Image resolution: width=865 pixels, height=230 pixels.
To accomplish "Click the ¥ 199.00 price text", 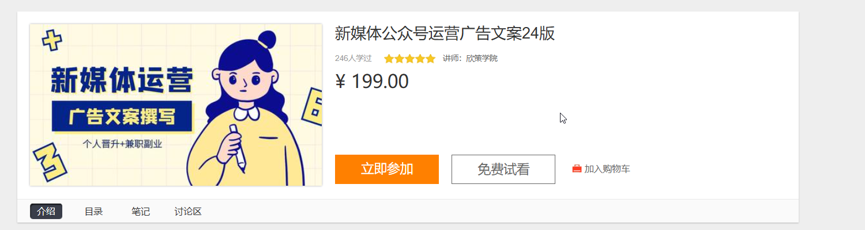I will coord(372,82).
